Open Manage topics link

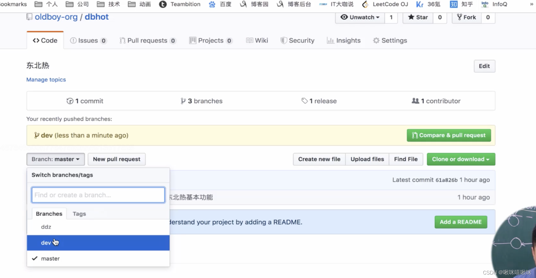point(46,80)
